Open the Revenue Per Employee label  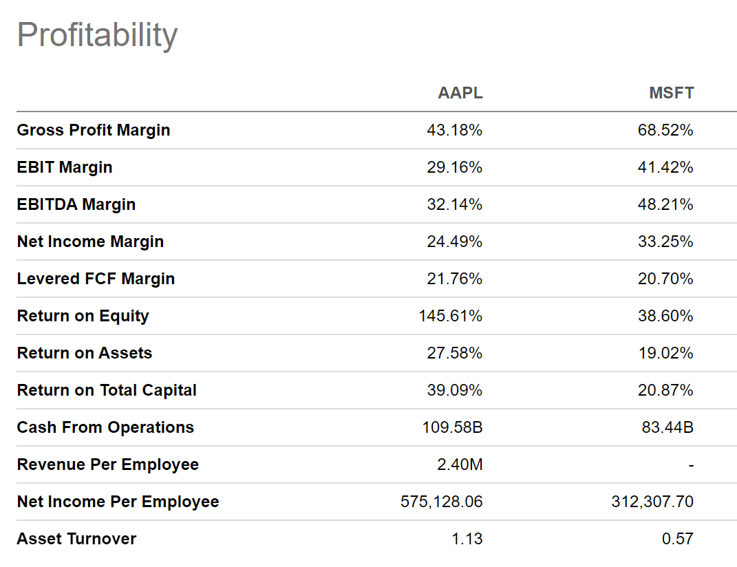tap(108, 464)
